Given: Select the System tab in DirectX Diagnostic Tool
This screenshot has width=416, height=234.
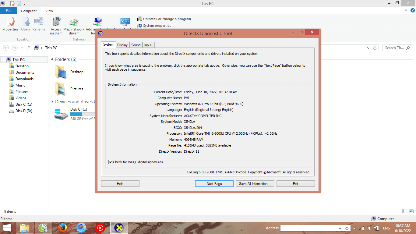Looking at the screenshot, I should point(108,44).
